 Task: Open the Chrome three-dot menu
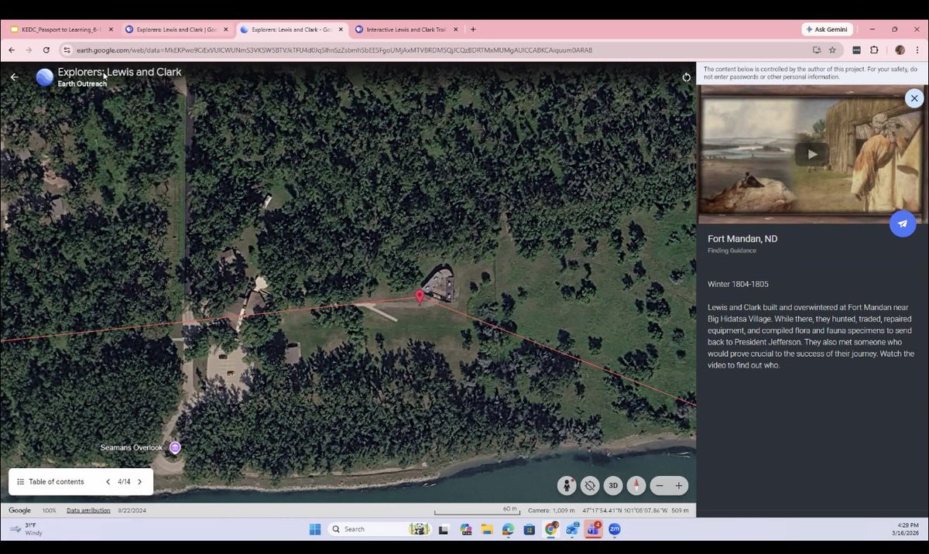coord(917,50)
